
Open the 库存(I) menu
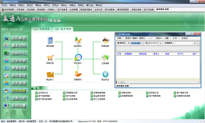coord(47,5)
